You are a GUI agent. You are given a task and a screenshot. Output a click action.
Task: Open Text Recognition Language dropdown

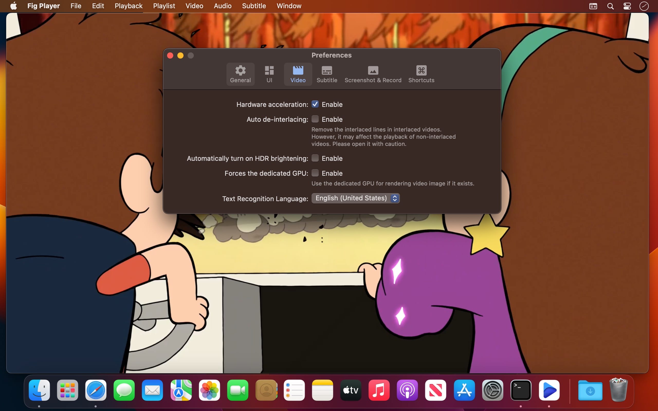click(x=355, y=198)
